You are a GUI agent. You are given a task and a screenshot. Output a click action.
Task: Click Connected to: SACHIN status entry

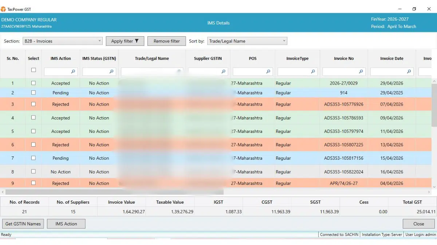click(x=339, y=234)
